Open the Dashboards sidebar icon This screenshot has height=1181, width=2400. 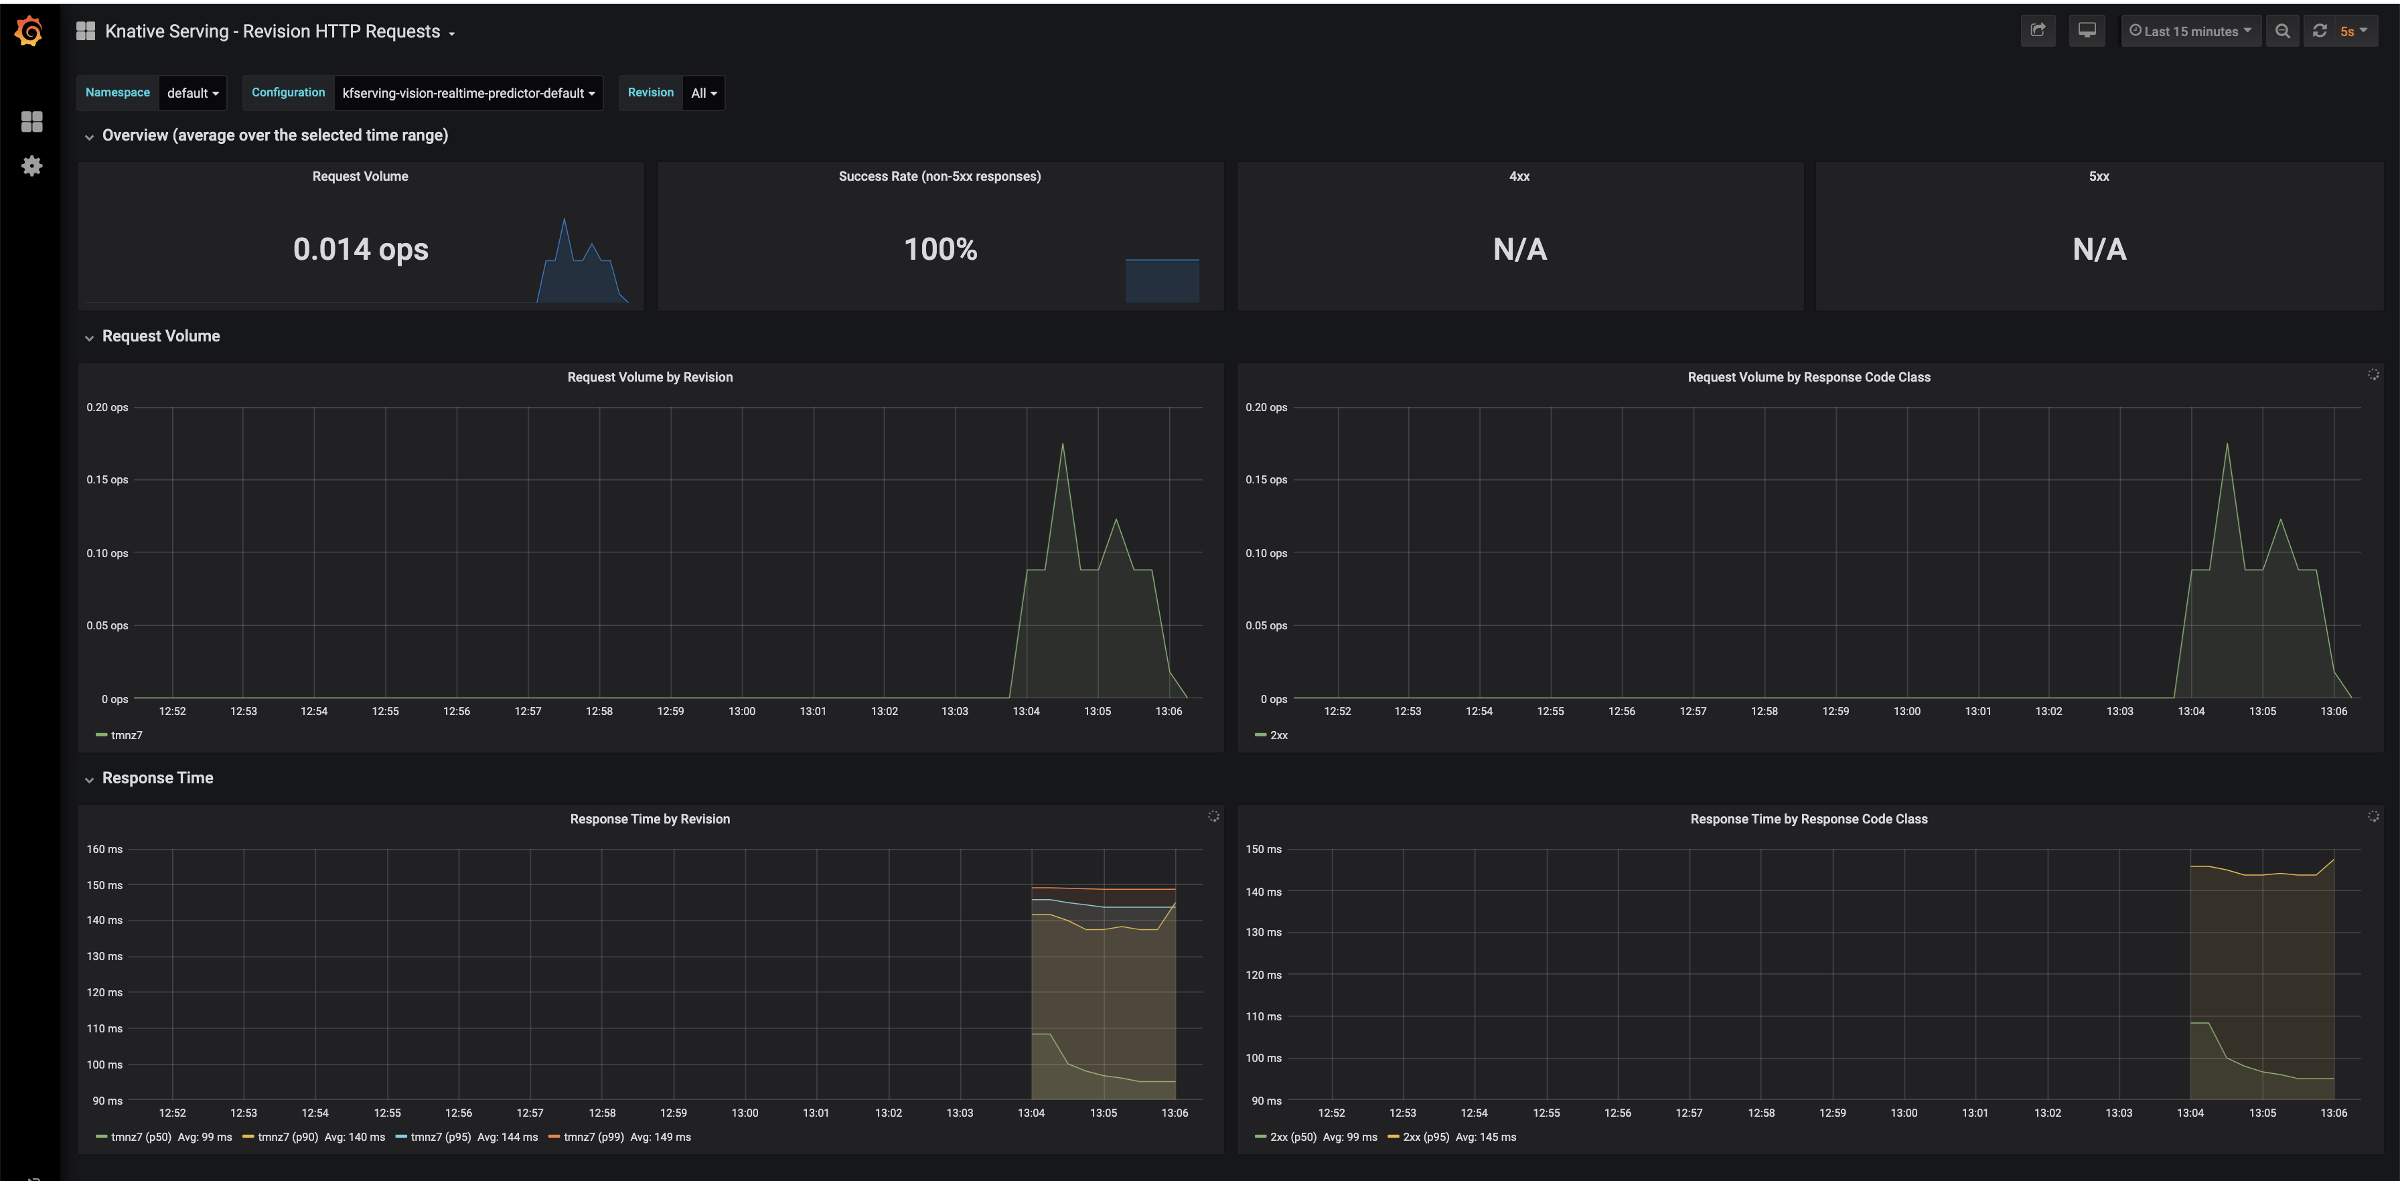point(31,121)
